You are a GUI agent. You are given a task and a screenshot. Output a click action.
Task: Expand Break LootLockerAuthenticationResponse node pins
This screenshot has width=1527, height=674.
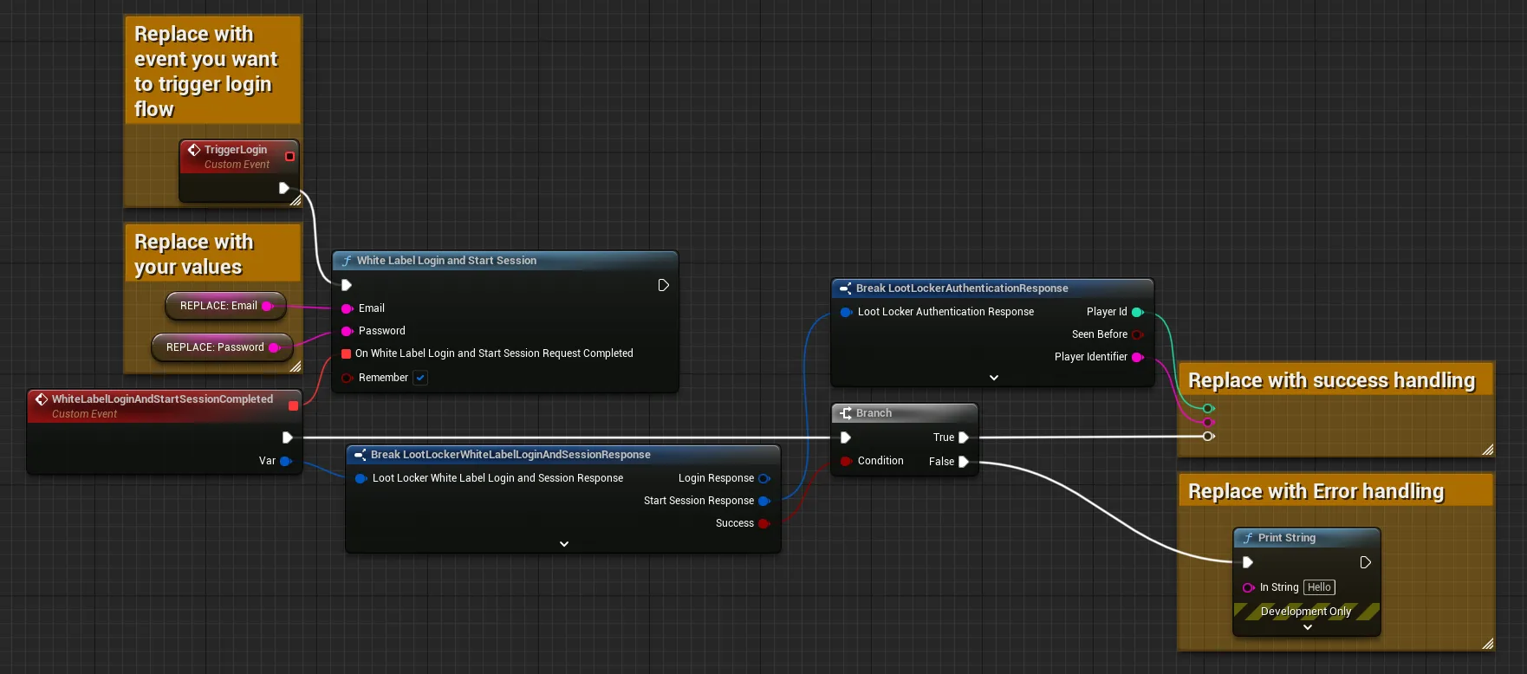pyautogui.click(x=994, y=378)
